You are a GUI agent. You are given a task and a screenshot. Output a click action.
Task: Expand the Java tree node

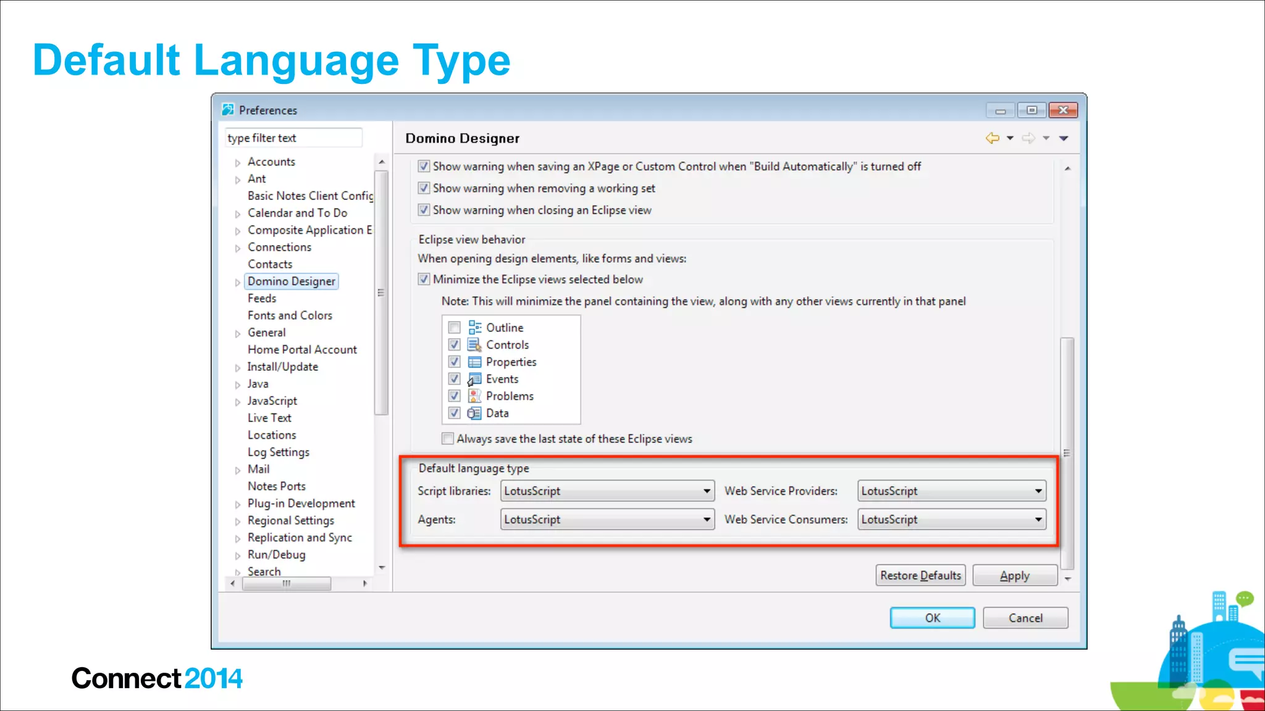coord(238,385)
